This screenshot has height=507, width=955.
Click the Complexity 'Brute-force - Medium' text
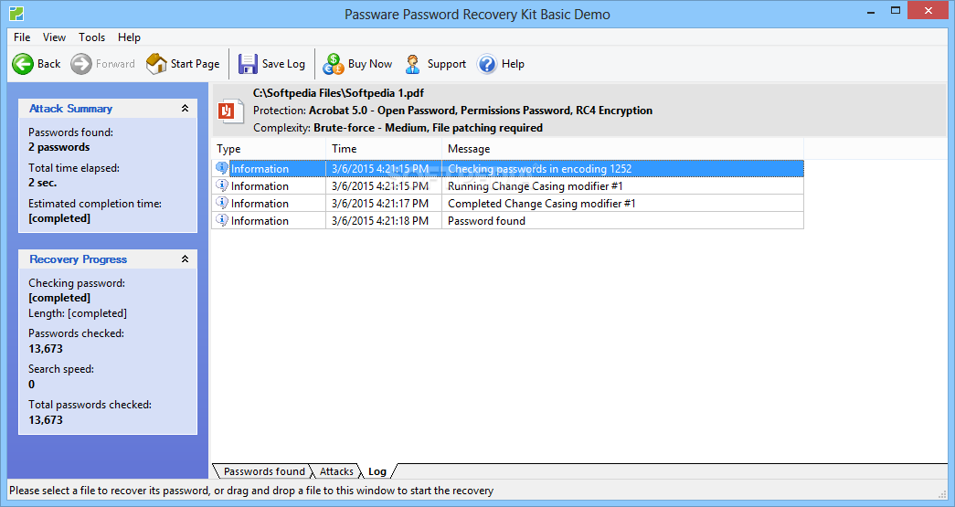(x=398, y=128)
